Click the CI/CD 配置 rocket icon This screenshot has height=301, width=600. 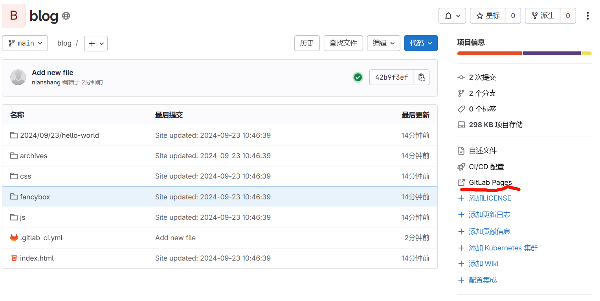point(461,166)
